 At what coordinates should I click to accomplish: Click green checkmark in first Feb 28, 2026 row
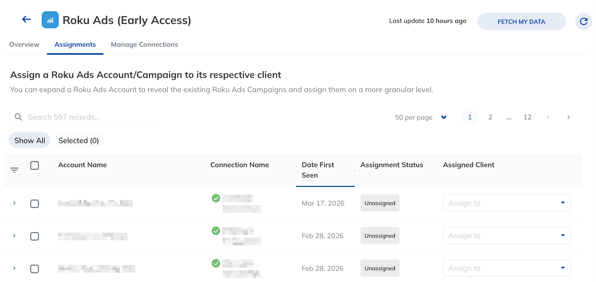coord(216,231)
